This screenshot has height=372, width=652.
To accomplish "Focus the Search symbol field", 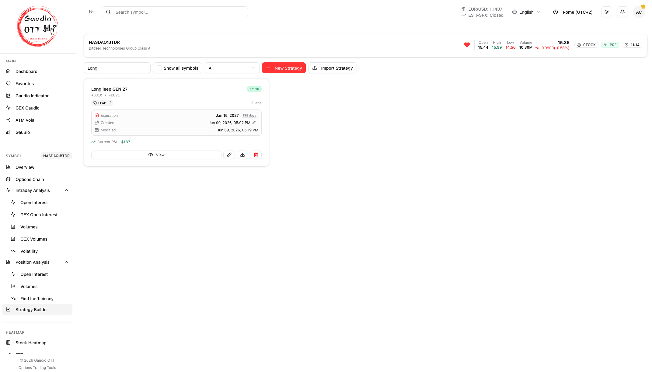I will (175, 12).
